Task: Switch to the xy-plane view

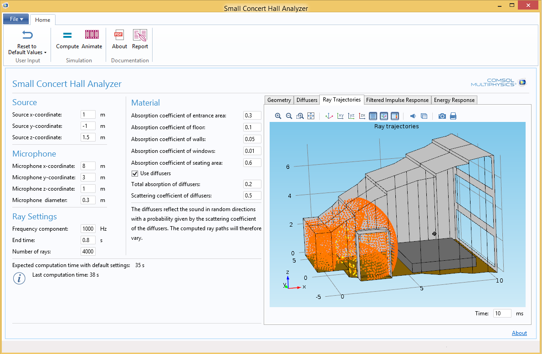Action: [x=340, y=116]
